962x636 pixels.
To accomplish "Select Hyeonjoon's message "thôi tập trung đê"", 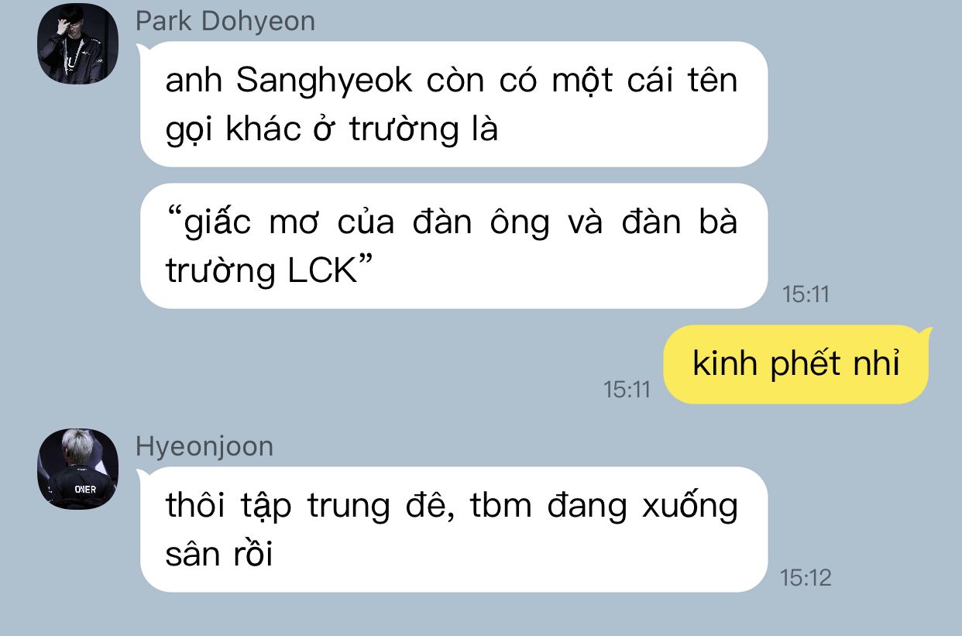I will click(453, 529).
